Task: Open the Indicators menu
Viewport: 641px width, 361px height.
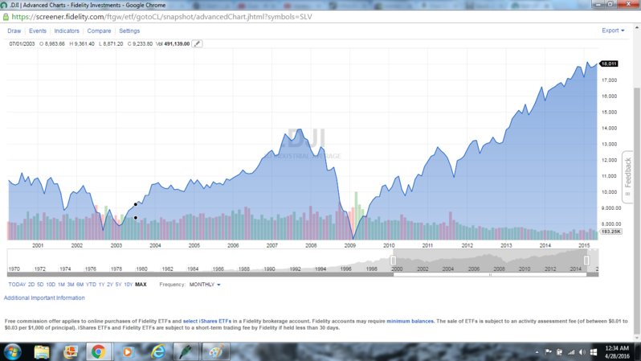Action: (67, 31)
